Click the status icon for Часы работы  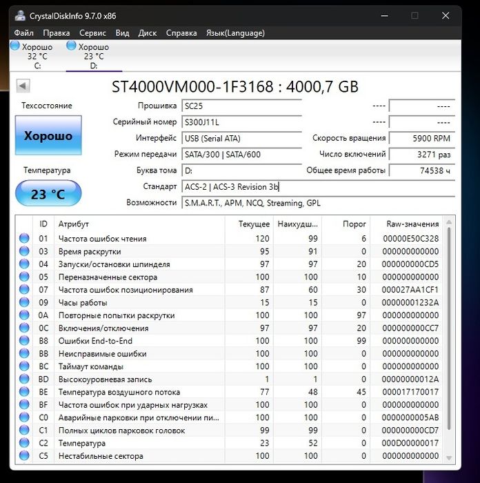[24, 302]
